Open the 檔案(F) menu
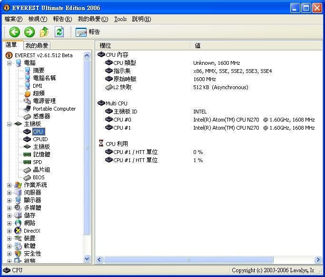The width and height of the screenshot is (325, 277). 13,19
